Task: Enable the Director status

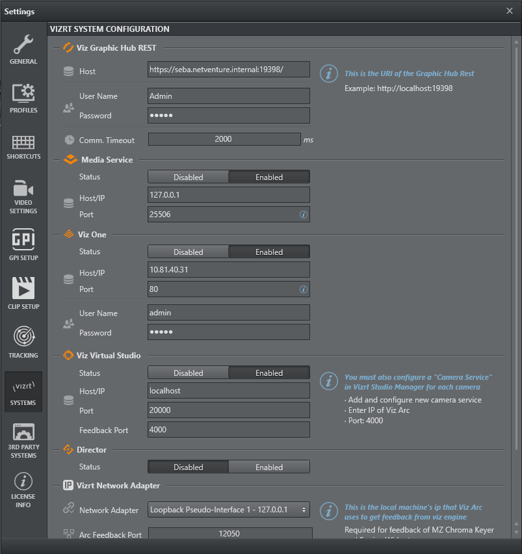Action: pyautogui.click(x=269, y=467)
